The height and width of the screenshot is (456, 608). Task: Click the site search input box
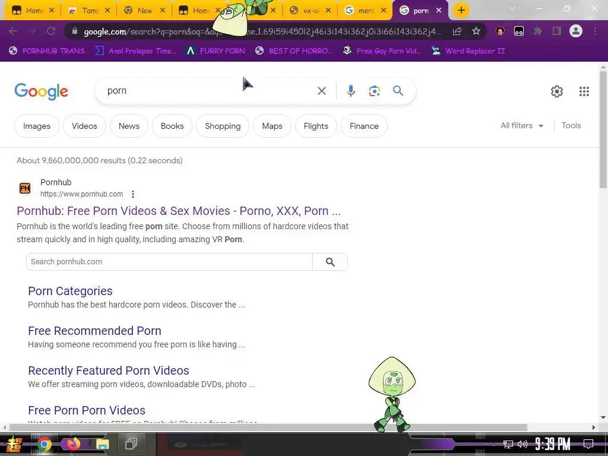tap(169, 262)
